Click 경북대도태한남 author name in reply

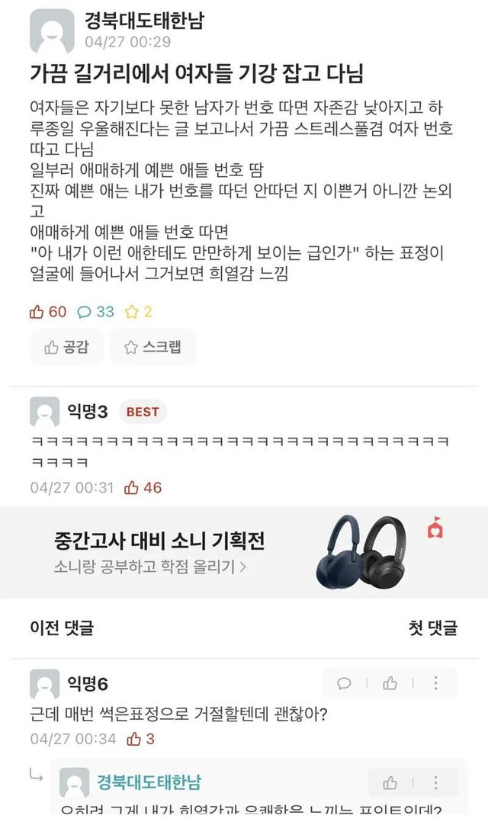click(x=149, y=782)
